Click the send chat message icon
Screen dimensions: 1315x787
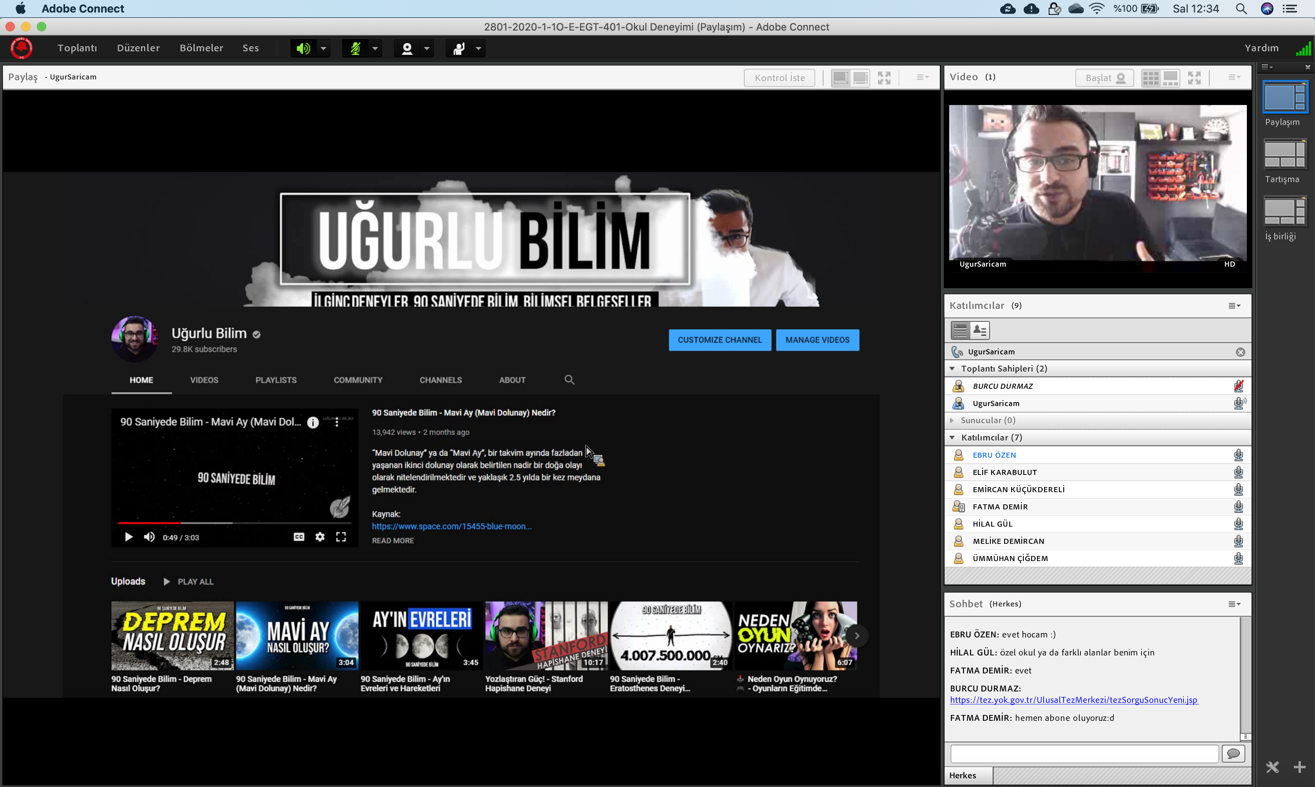1233,754
